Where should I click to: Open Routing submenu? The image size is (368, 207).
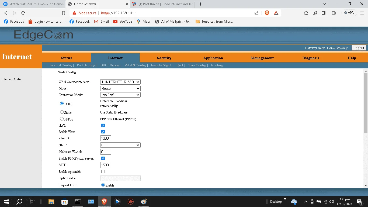pyautogui.click(x=217, y=65)
